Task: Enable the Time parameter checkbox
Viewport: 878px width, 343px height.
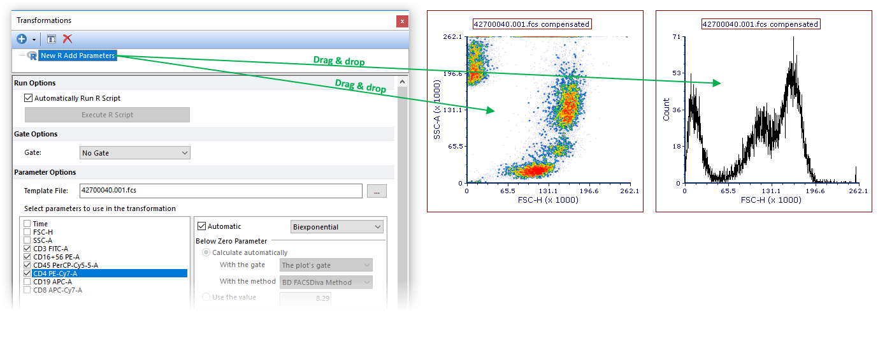Action: click(27, 224)
